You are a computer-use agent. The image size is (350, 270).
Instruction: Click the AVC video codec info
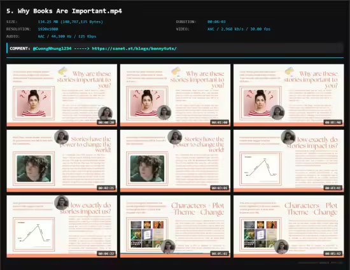(239, 29)
